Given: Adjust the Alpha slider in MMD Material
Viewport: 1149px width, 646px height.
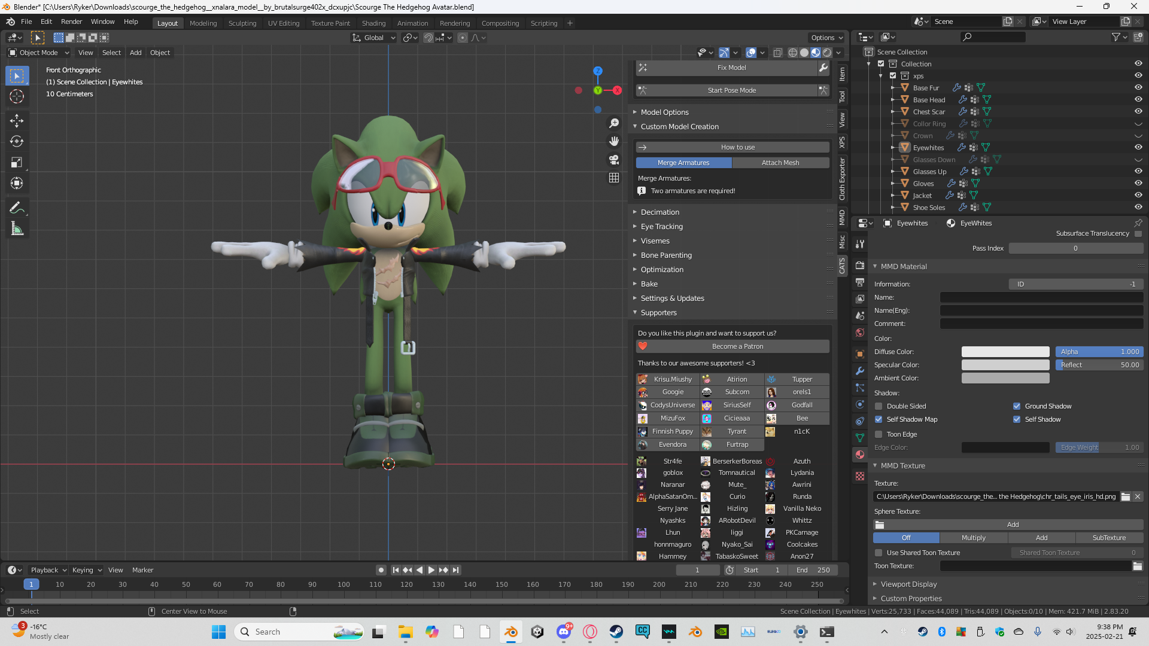Looking at the screenshot, I should 1099,352.
